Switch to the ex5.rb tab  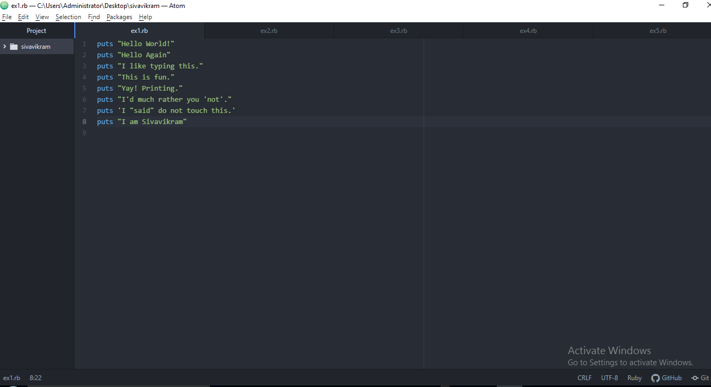click(x=658, y=30)
